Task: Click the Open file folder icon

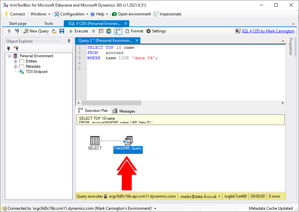Action: click(x=54, y=31)
